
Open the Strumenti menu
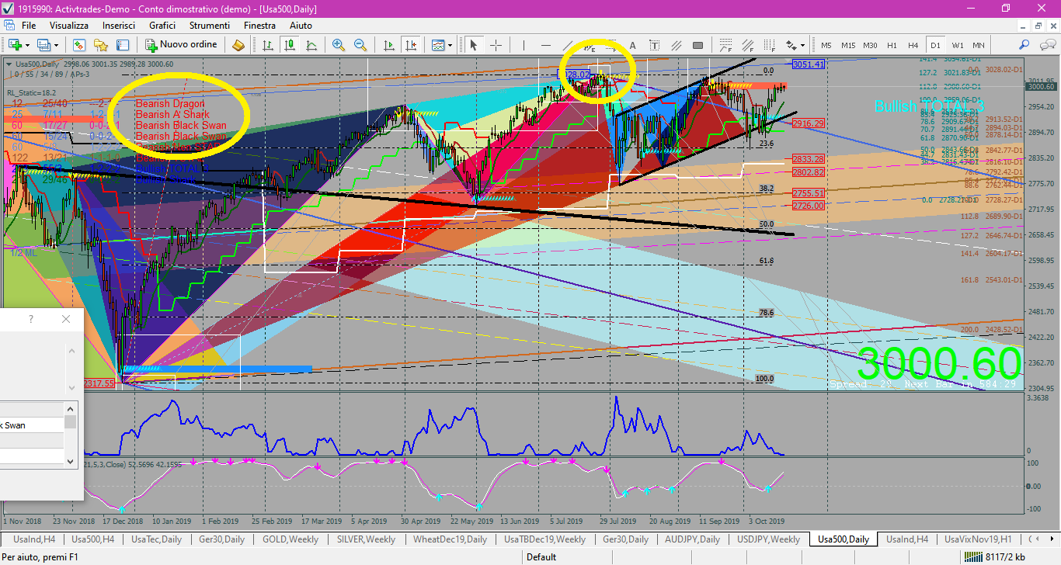(x=209, y=26)
